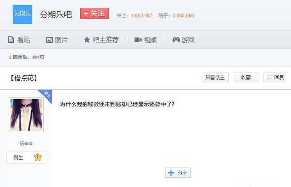The width and height of the screenshot is (291, 187).
Task: Open the 游戏 tab
Action: coord(183,40)
